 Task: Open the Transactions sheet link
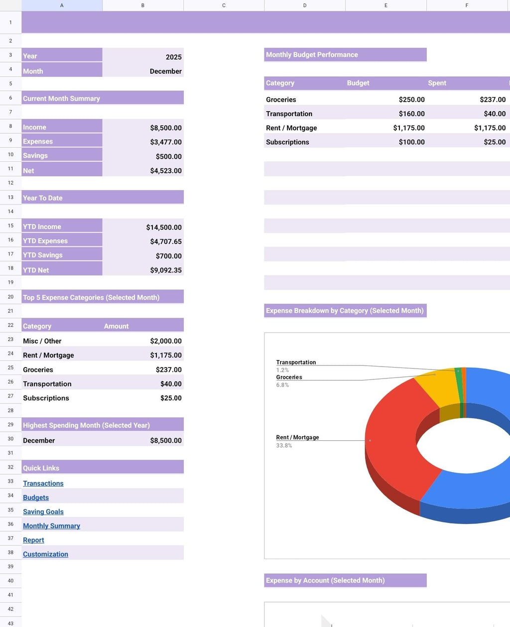click(x=43, y=483)
